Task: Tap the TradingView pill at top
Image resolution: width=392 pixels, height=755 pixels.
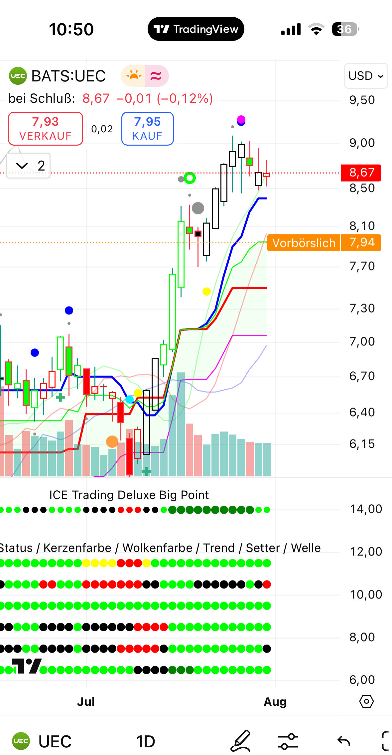Action: tap(196, 29)
